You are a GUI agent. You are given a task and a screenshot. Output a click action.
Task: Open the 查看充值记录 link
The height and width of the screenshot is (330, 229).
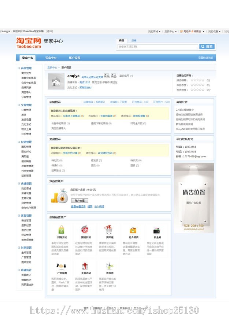click(78, 206)
